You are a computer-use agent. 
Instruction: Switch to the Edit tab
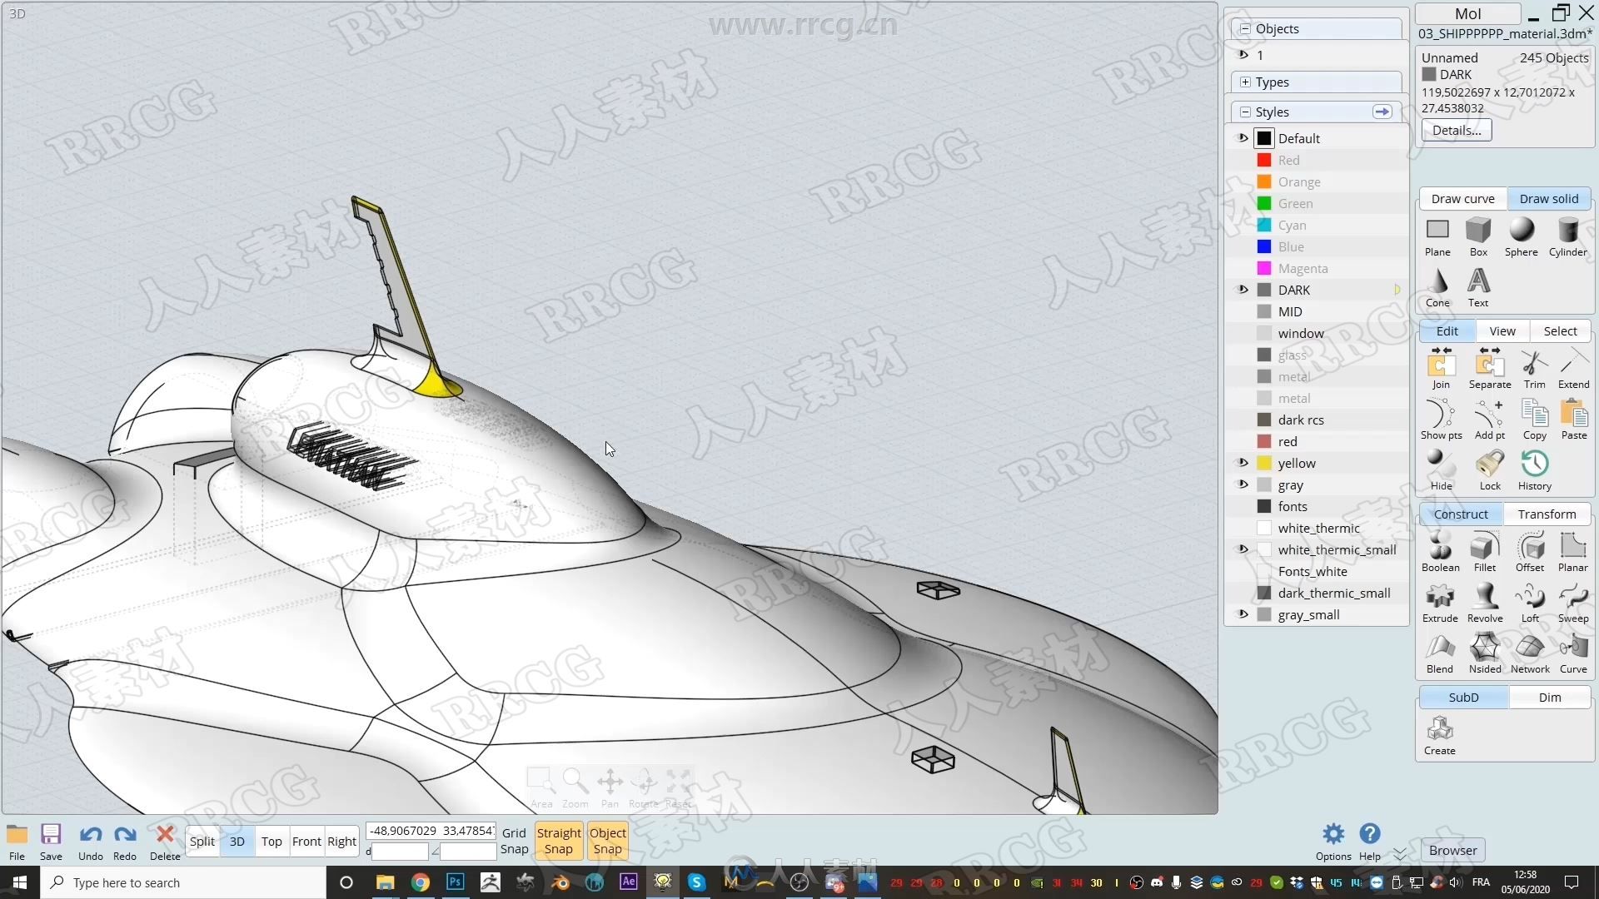(x=1447, y=330)
